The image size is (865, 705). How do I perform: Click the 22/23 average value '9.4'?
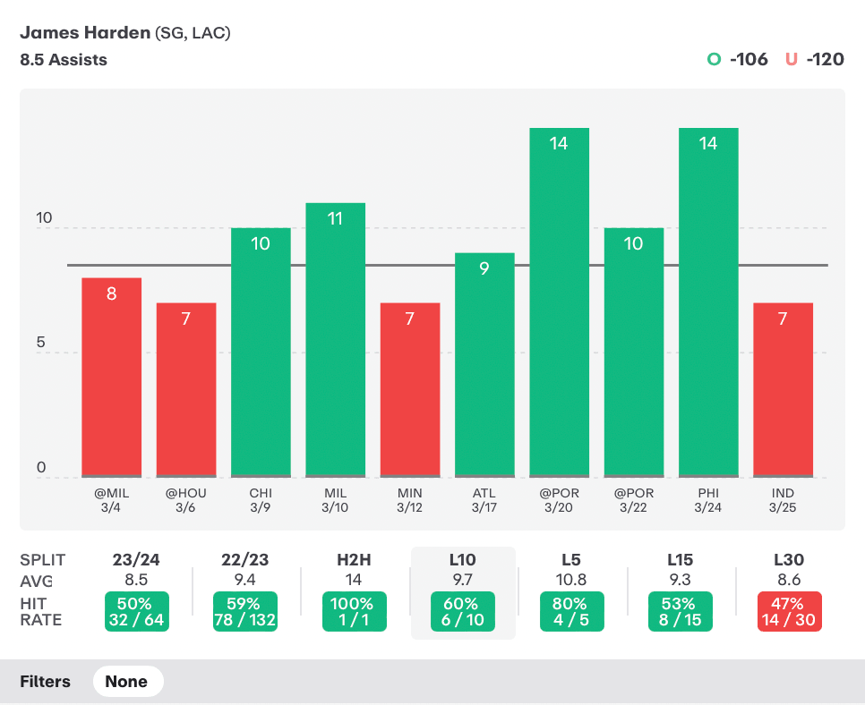[x=245, y=580]
